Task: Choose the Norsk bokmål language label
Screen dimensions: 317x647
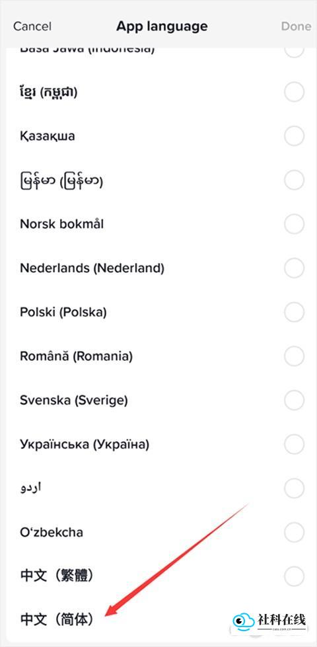Action: (62, 224)
